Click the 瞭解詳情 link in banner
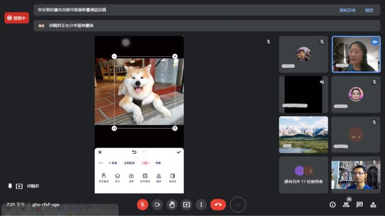This screenshot has height=216, width=385. coord(347,10)
